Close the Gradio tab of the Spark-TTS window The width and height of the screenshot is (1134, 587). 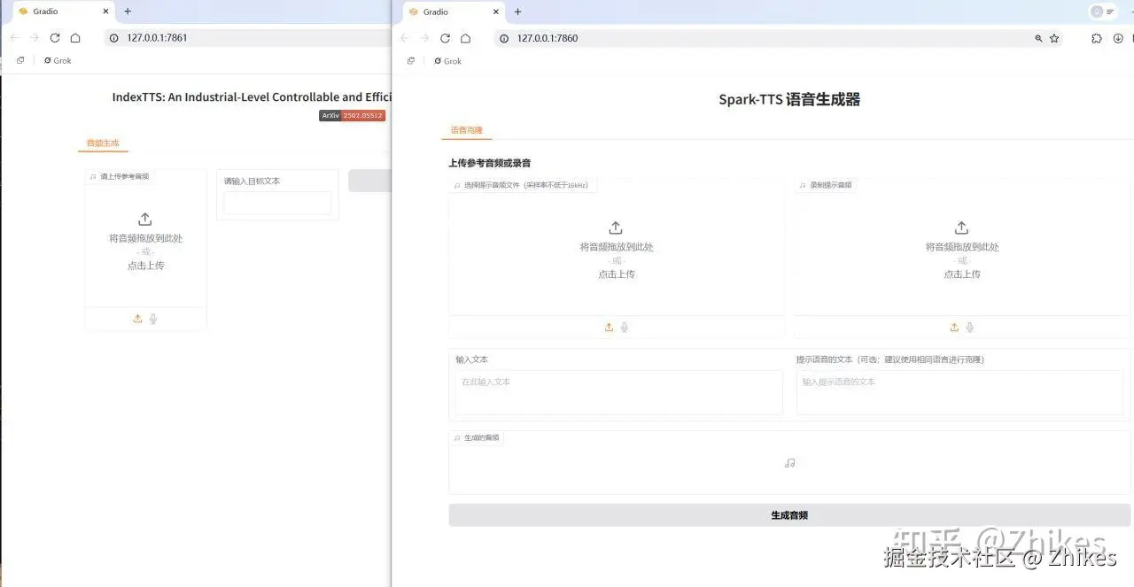click(496, 12)
